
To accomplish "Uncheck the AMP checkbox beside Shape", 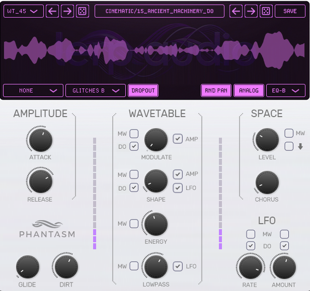I will point(178,174).
